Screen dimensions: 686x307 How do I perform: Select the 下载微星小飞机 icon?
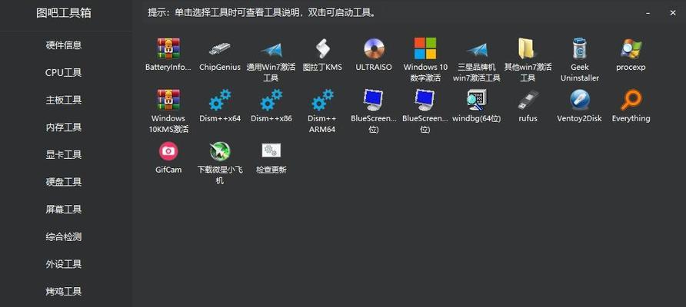(220, 151)
